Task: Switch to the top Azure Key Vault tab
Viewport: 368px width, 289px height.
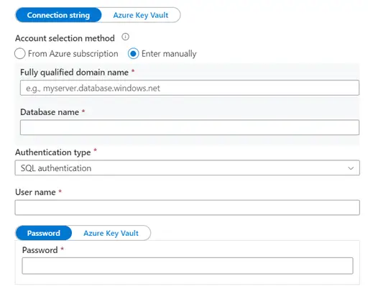Action: [141, 15]
